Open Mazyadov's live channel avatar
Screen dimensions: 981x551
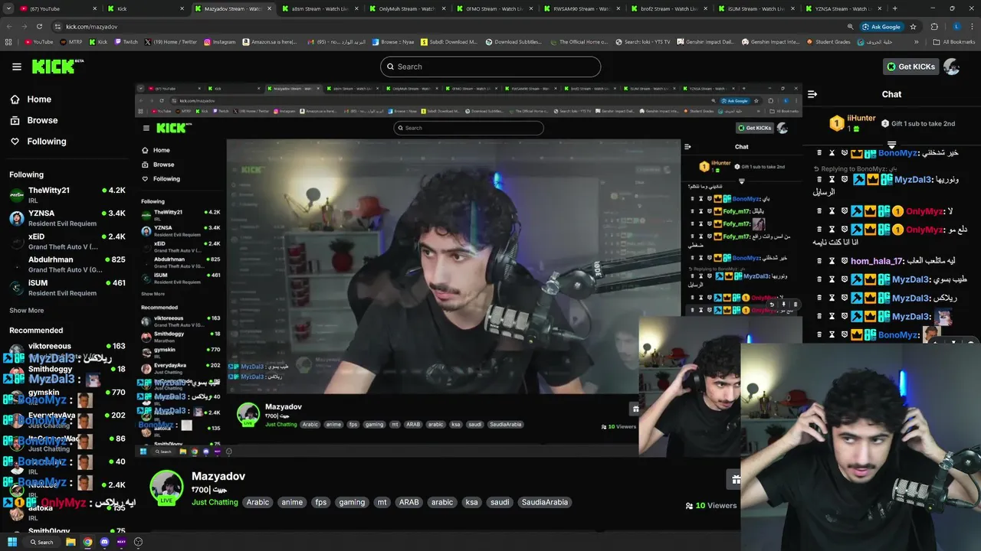[166, 487]
